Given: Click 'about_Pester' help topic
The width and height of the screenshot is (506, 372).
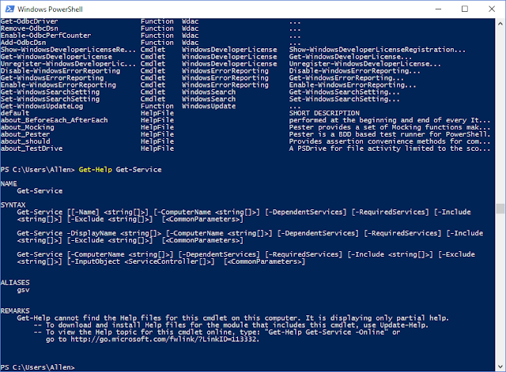Looking at the screenshot, I should tap(25, 134).
